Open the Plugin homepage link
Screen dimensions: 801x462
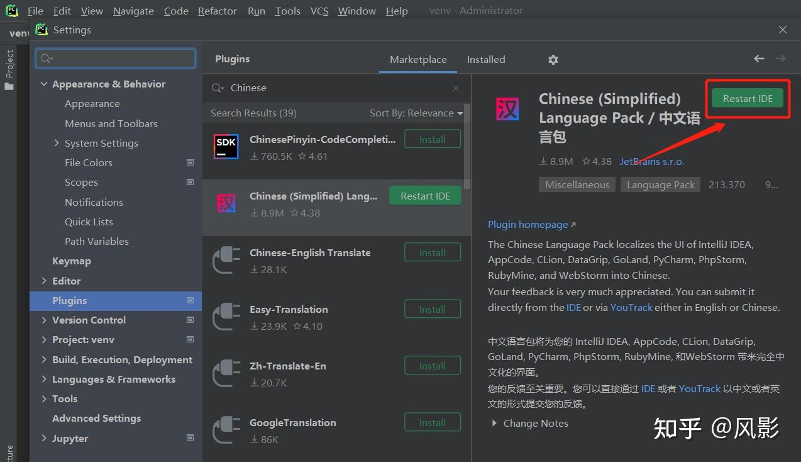point(528,224)
